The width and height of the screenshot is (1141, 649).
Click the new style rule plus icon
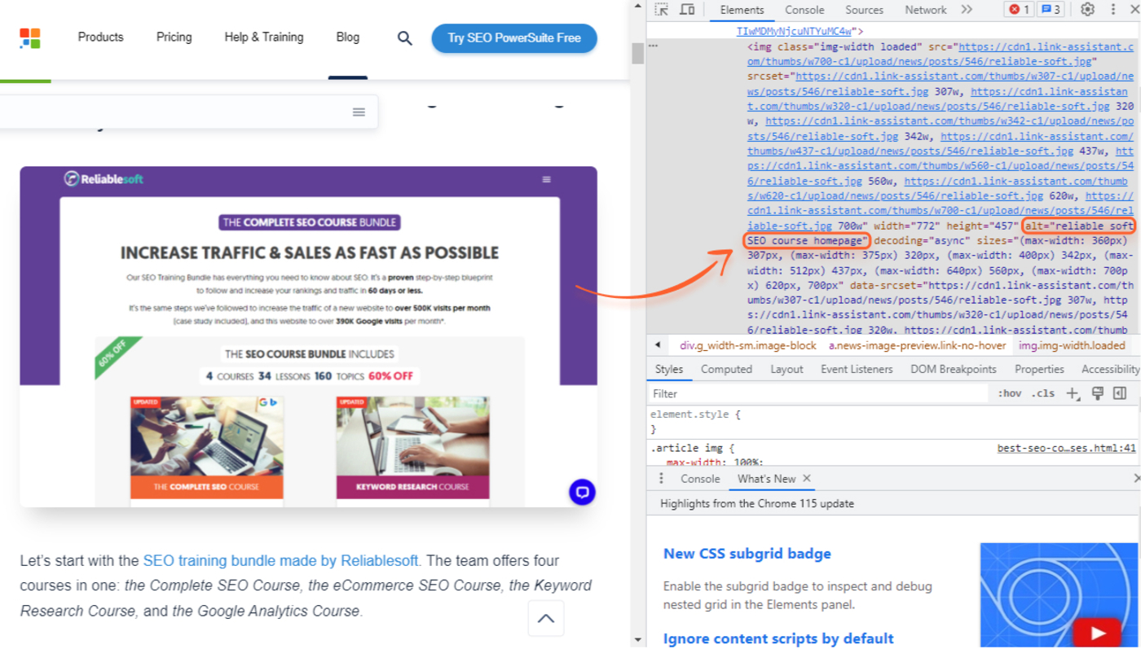[x=1073, y=393]
